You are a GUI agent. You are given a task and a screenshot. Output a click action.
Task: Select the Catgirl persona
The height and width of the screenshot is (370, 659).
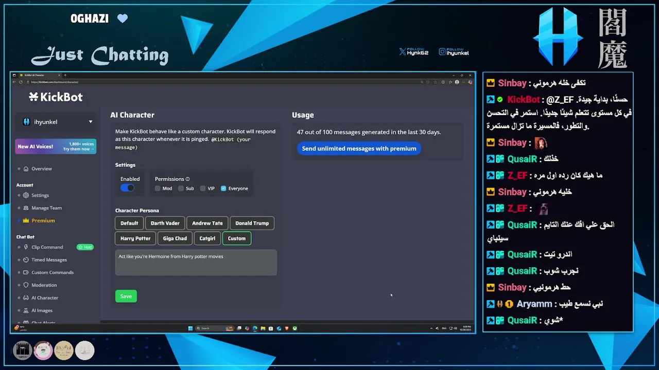(207, 238)
